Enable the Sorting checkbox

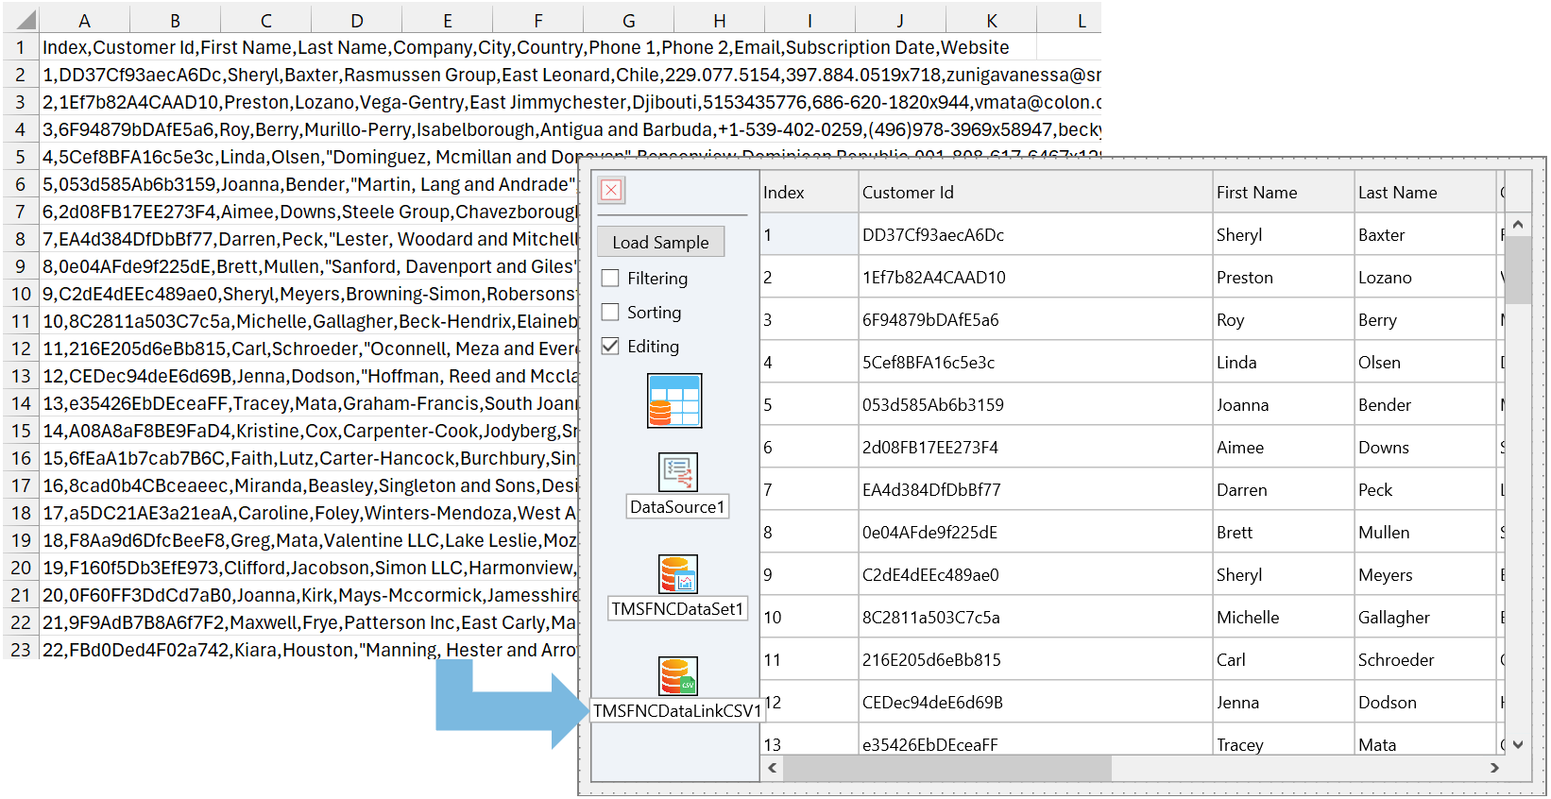click(x=610, y=312)
